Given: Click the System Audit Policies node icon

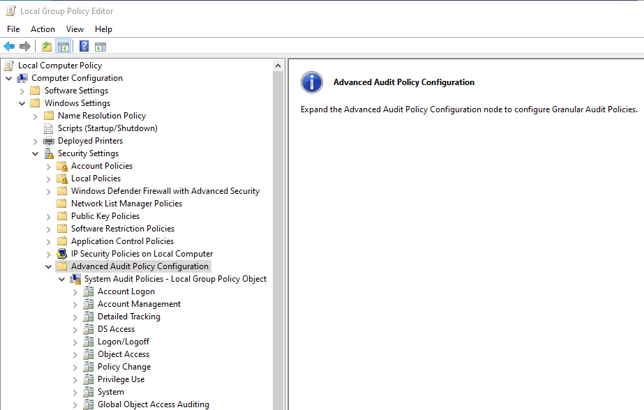Looking at the screenshot, I should click(75, 279).
